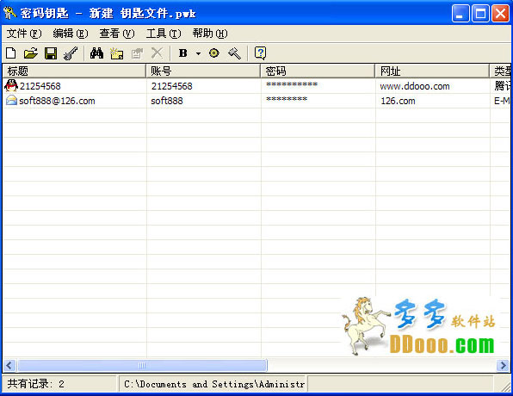Expand the dropdown arrow beside B

(198, 53)
